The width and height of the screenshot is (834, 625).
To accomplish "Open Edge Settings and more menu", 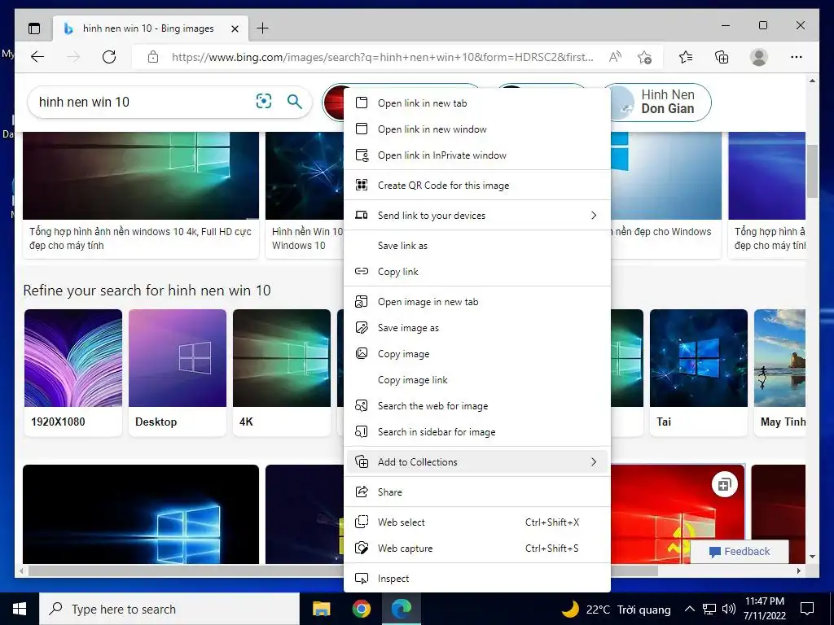I will [797, 57].
